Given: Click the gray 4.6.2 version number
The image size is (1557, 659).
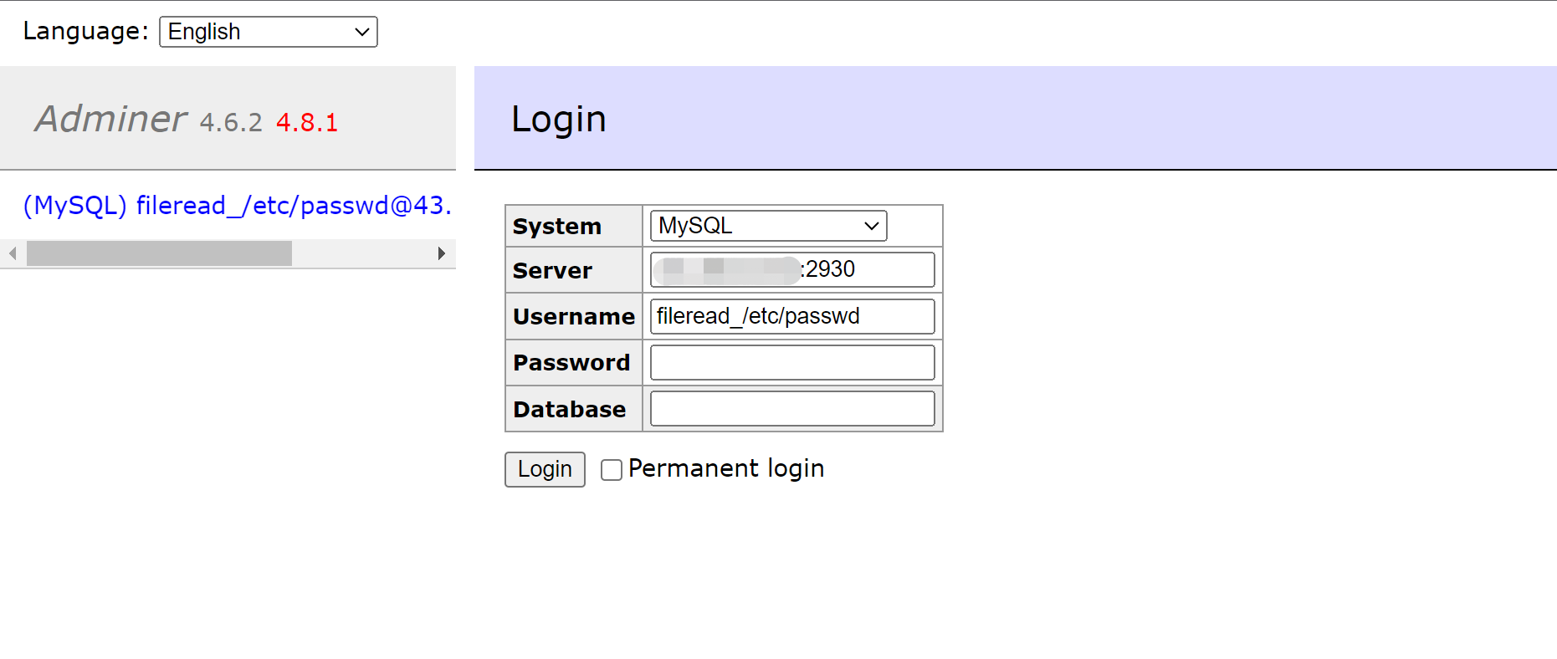Looking at the screenshot, I should (x=231, y=123).
